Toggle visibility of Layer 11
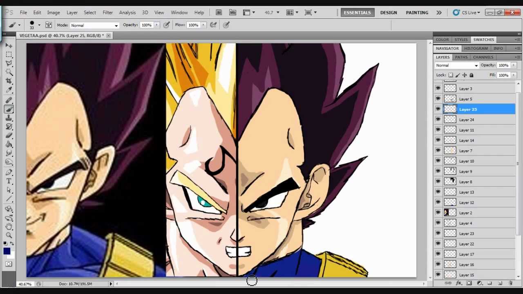523x294 pixels. pos(438,130)
